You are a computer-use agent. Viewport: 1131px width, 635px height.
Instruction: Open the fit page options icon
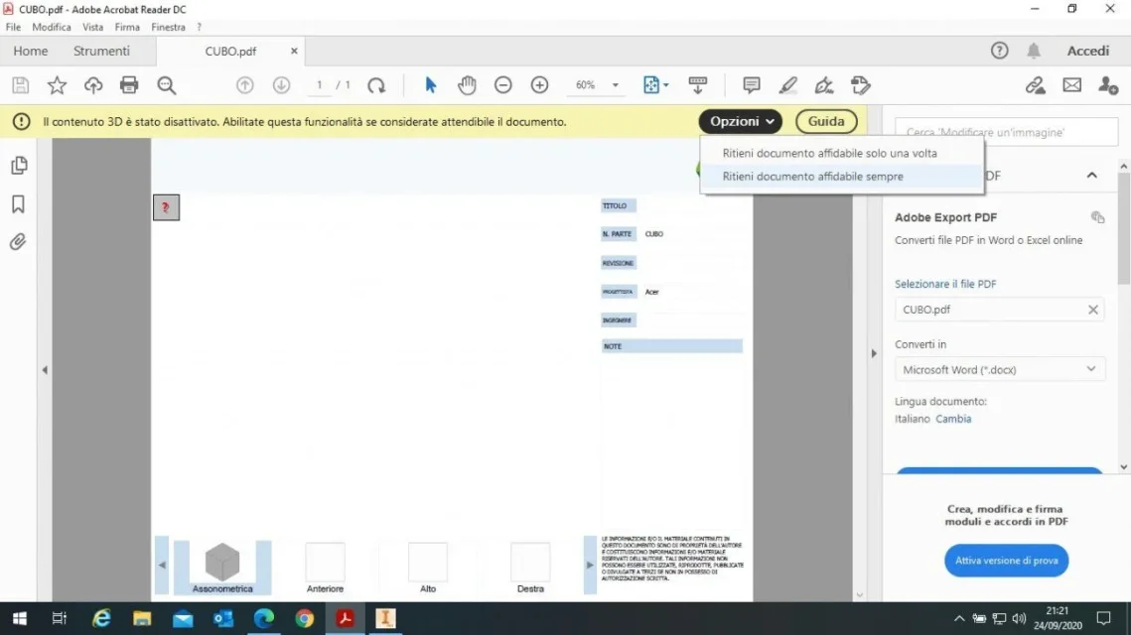[655, 85]
